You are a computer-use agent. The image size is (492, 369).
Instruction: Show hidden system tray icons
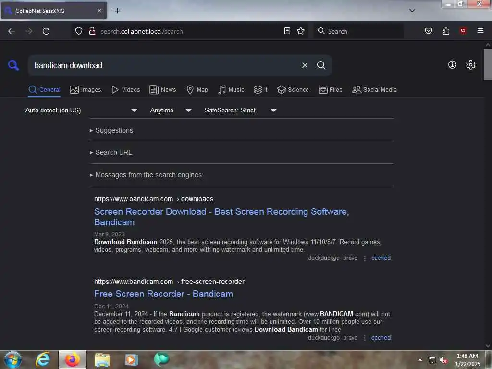click(x=420, y=360)
